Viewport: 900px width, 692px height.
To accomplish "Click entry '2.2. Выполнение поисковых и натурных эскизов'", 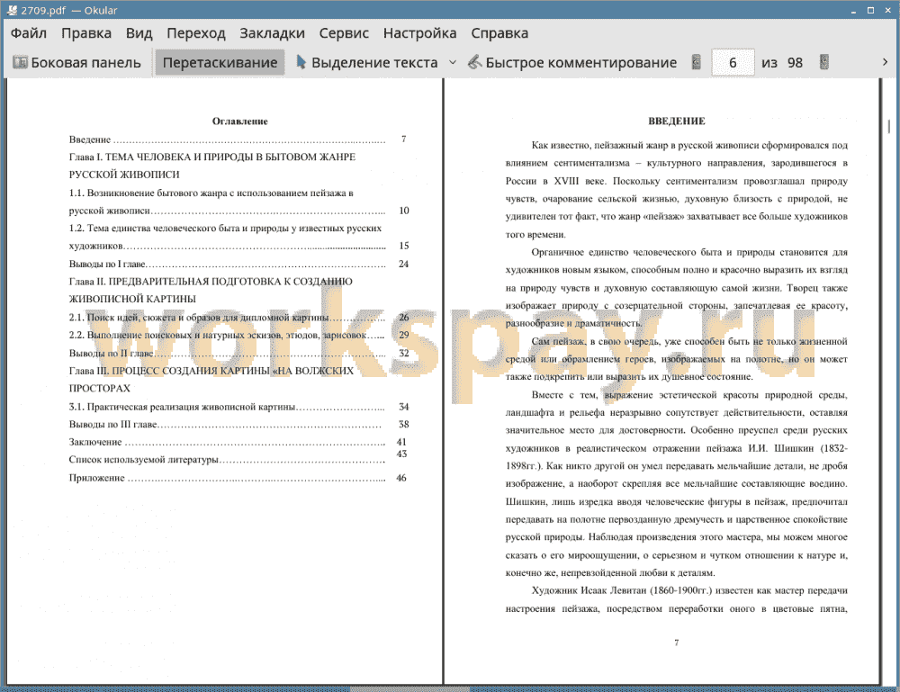I will coord(238,335).
